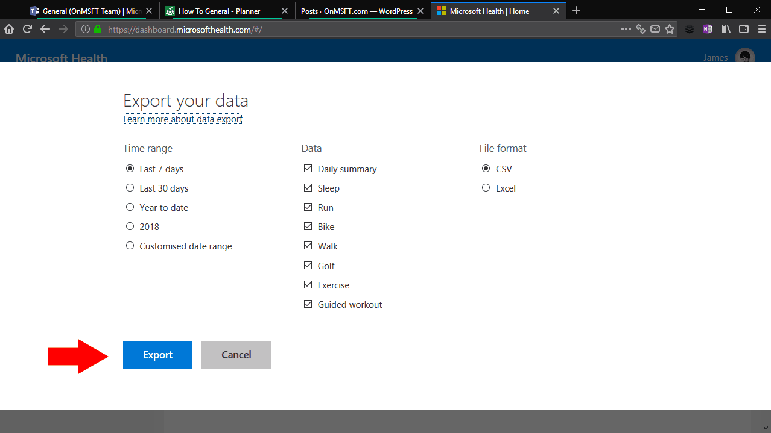Open the Library bookshelf icon

[x=726, y=29]
